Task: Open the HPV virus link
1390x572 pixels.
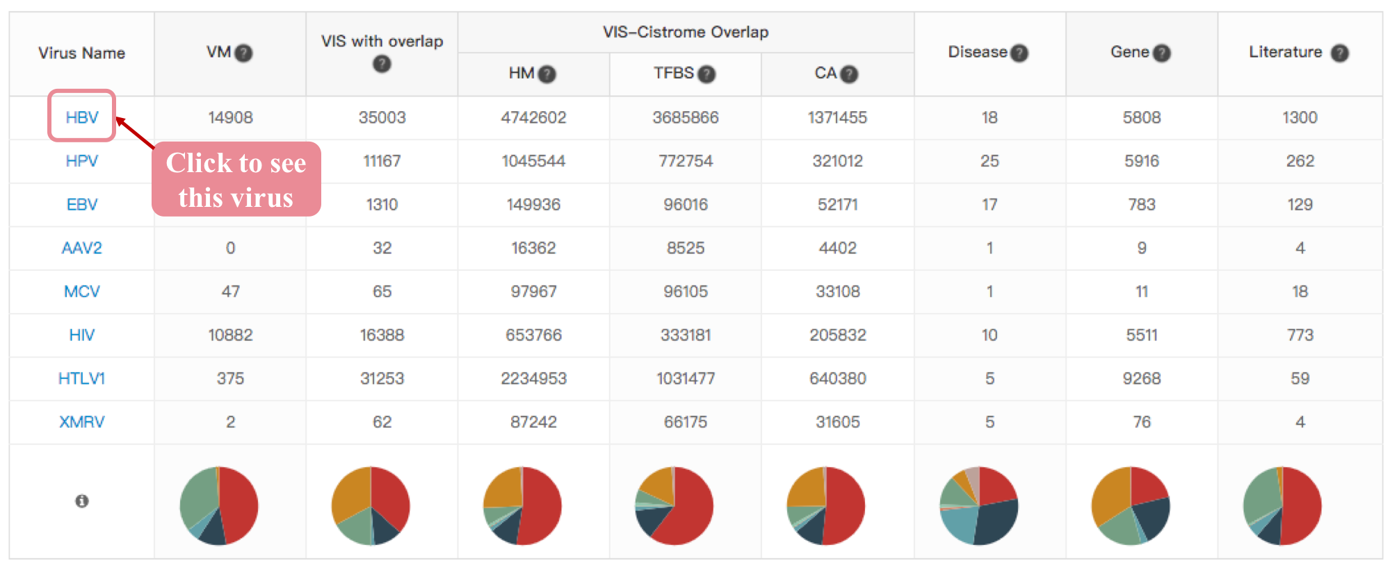Action: 82,161
